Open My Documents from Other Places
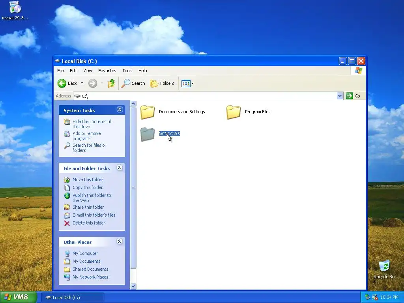 point(86,261)
